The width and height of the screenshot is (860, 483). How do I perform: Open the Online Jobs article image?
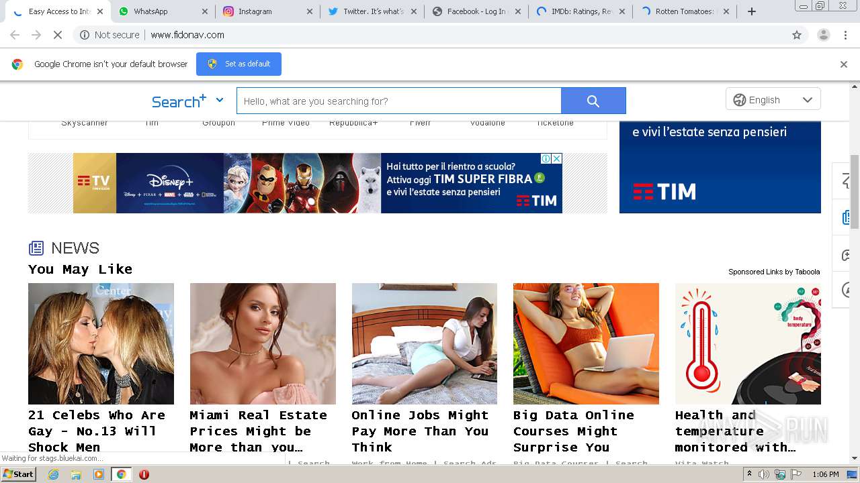coord(425,343)
